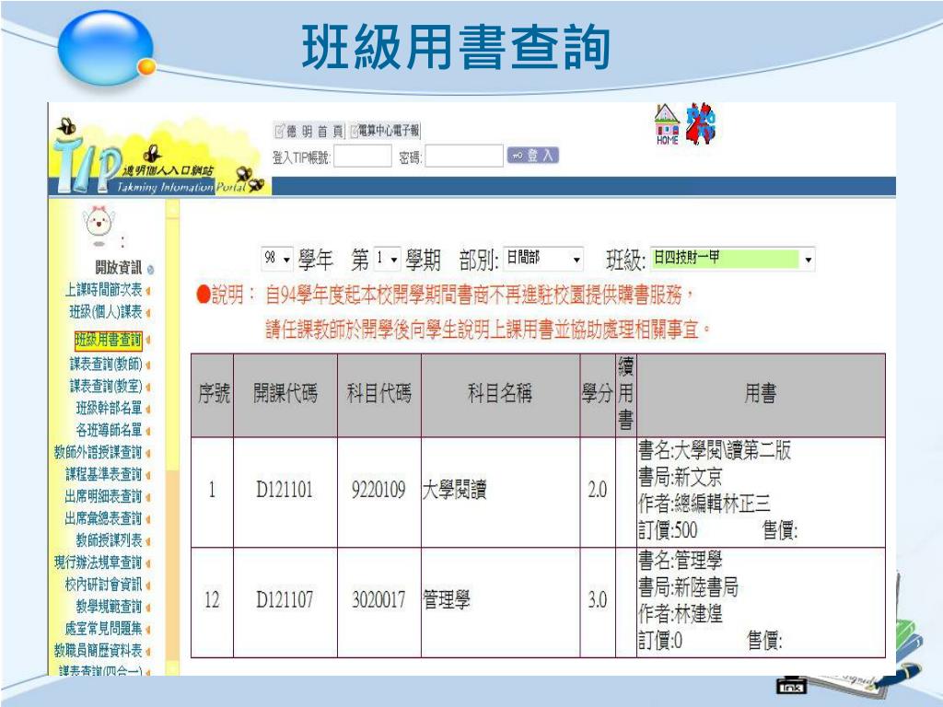Click the HOME house icon
The height and width of the screenshot is (707, 943).
667,124
